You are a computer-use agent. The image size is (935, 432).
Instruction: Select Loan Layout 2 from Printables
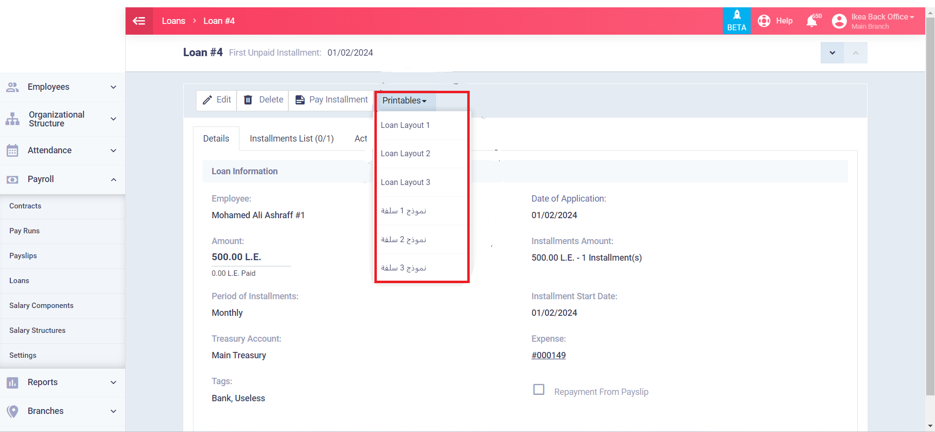405,154
